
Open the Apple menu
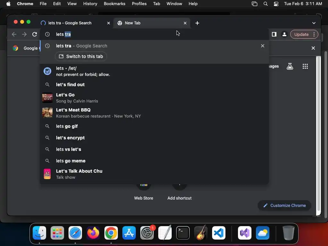tap(8, 4)
